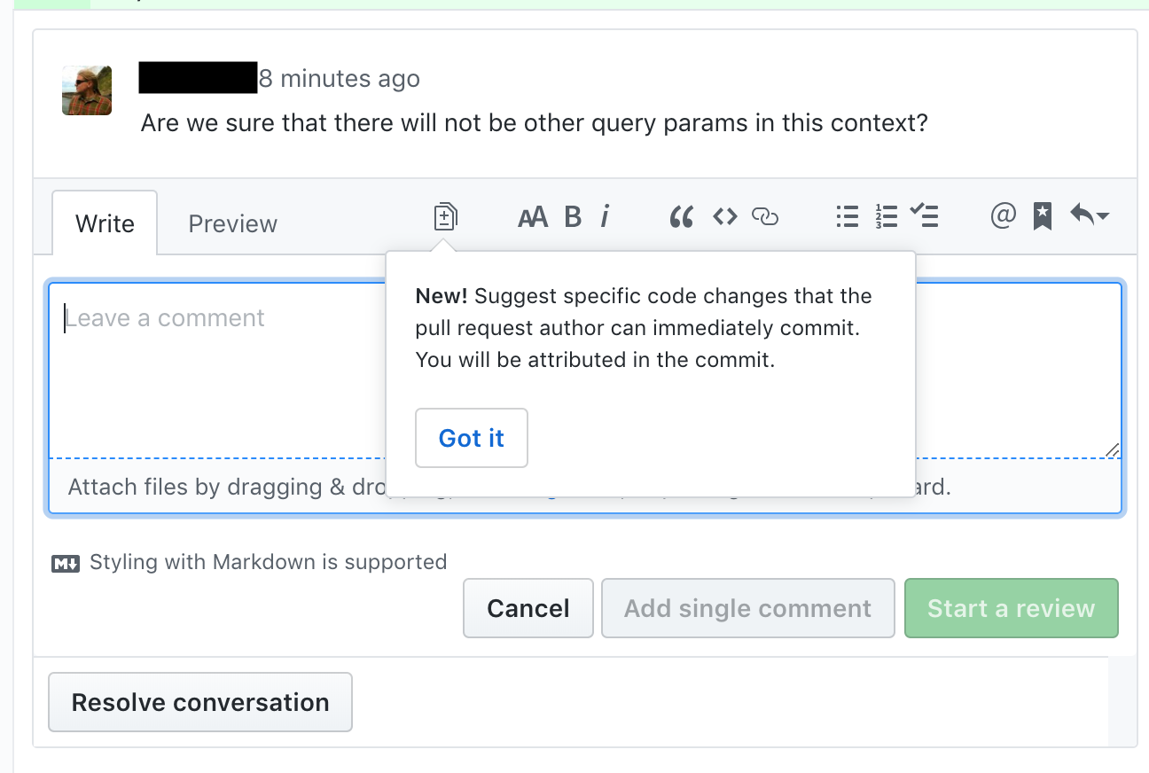
Task: Open the text size heading tool
Action: [x=532, y=216]
